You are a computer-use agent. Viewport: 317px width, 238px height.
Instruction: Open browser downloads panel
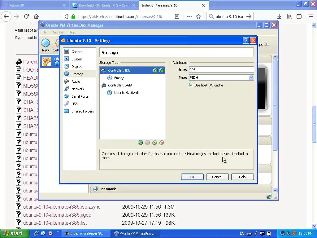pyautogui.click(x=279, y=16)
